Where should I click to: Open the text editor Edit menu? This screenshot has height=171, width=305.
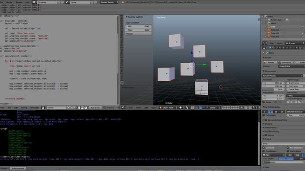[x=16, y=108]
